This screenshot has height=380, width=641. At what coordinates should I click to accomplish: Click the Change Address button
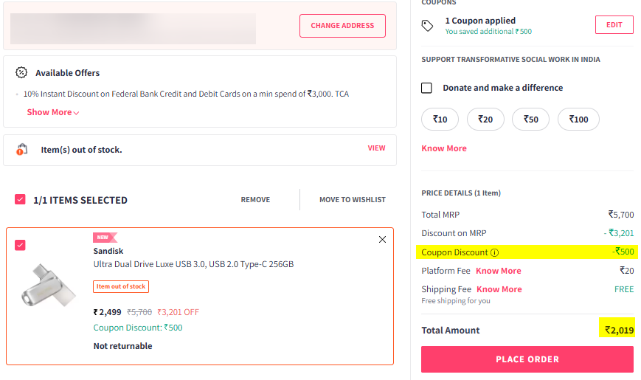coord(342,26)
